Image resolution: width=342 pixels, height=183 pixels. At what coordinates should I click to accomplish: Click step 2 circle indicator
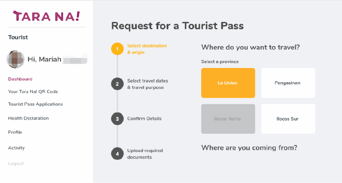pyautogui.click(x=117, y=84)
